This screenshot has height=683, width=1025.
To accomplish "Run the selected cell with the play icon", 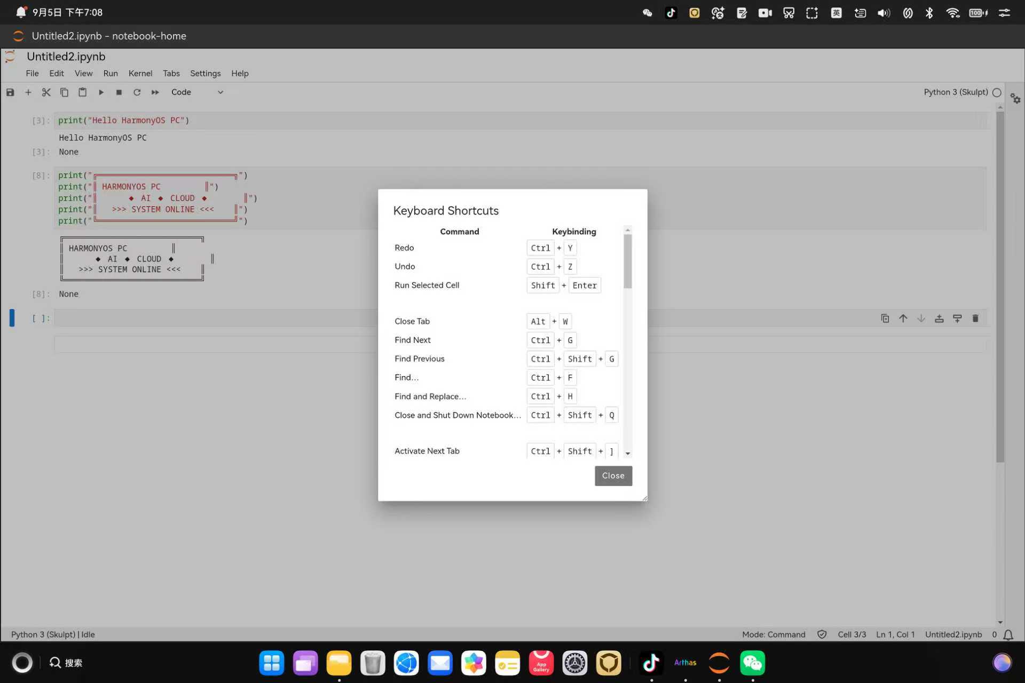I will point(101,92).
